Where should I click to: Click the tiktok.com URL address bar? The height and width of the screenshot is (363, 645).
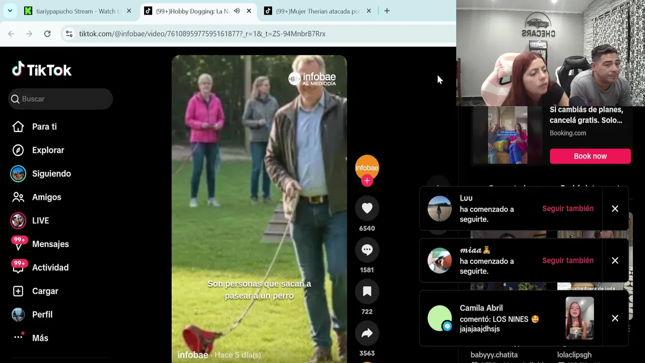pos(202,34)
